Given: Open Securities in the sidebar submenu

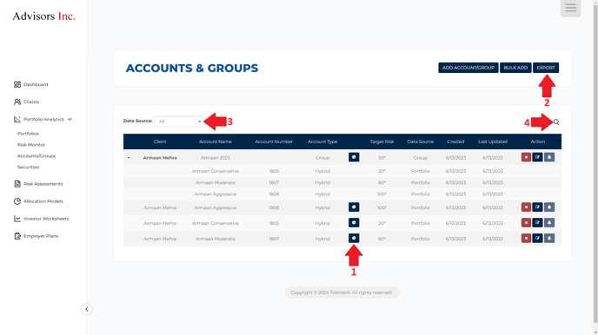Looking at the screenshot, I should coord(28,167).
